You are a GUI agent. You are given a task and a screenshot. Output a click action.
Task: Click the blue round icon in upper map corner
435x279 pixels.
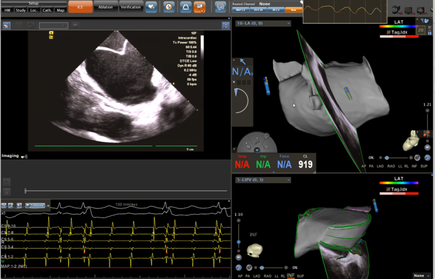pyautogui.click(x=427, y=158)
